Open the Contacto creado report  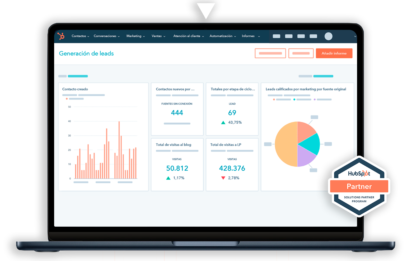75,89
